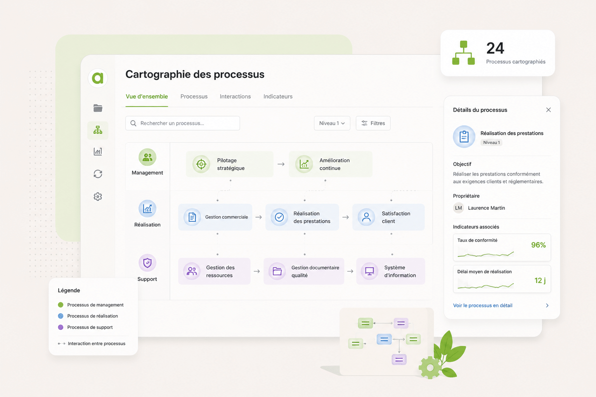Click the chevron next to Voir le processus

pyautogui.click(x=547, y=306)
